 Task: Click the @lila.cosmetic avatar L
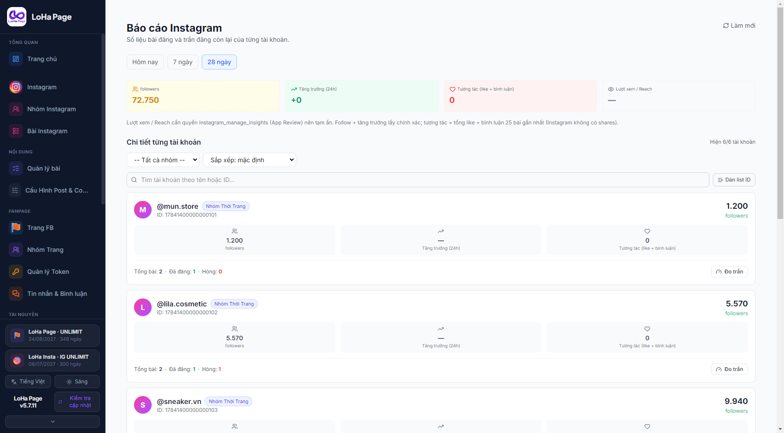point(143,308)
